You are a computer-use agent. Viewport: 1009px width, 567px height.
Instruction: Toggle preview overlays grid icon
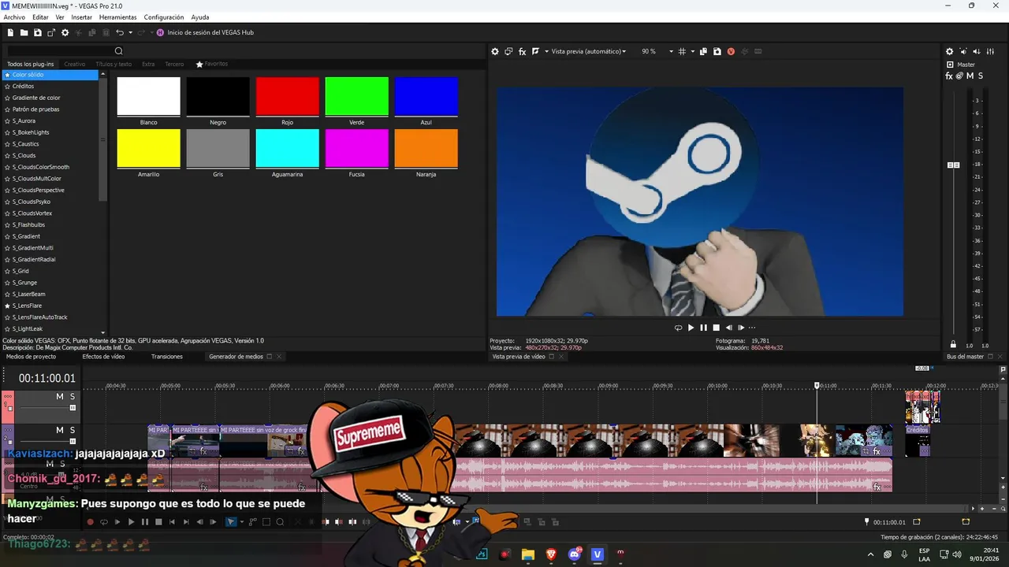(x=682, y=51)
